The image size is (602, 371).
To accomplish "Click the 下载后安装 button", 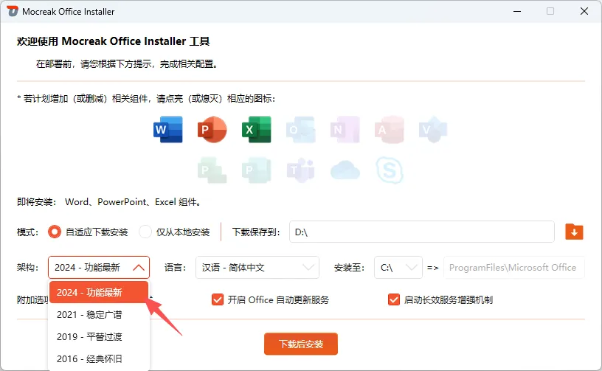I will [301, 344].
